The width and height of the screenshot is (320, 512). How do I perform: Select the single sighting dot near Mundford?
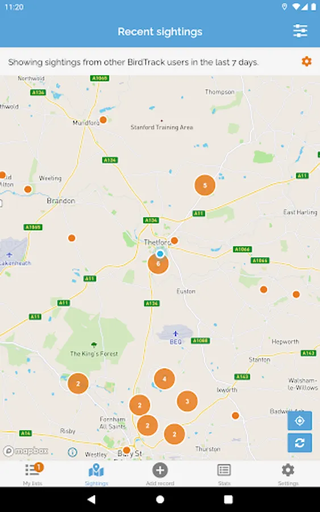103,120
